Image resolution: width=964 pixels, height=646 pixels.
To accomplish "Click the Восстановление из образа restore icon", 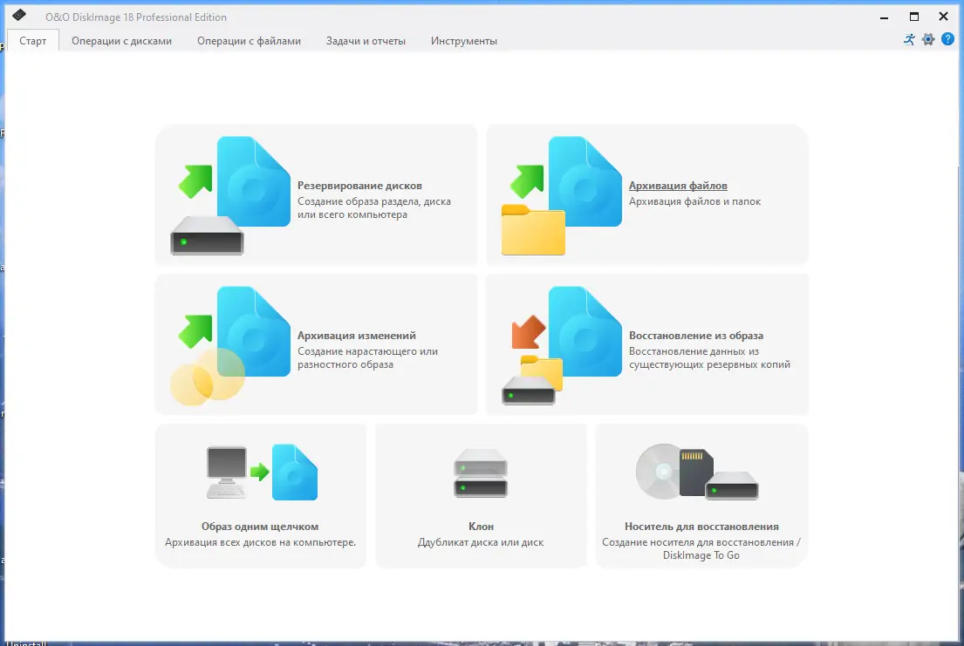I will 562,345.
